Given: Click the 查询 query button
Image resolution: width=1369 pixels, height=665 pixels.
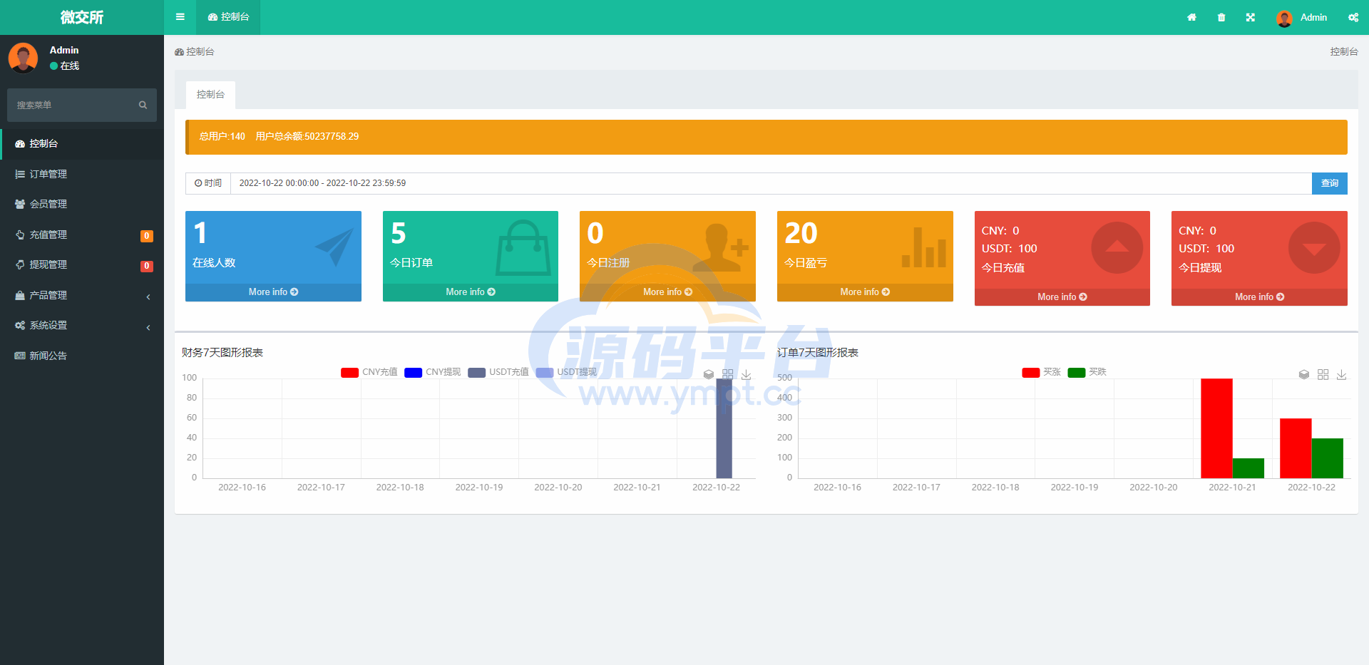Looking at the screenshot, I should click(x=1330, y=183).
